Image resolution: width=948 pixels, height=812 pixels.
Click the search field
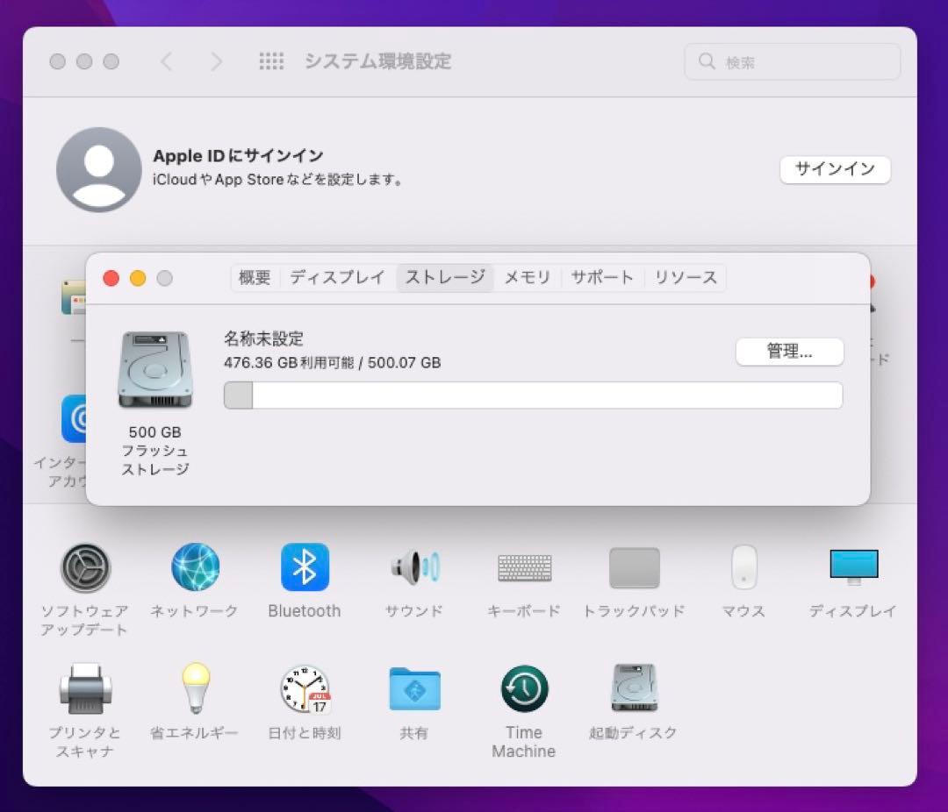(790, 61)
